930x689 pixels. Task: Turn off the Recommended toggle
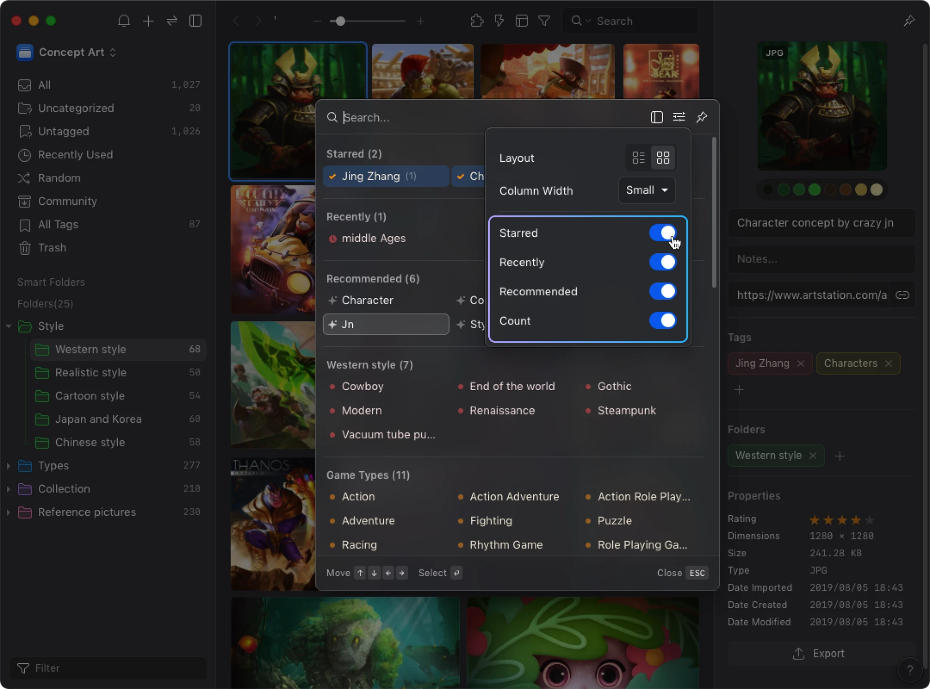pyautogui.click(x=662, y=291)
